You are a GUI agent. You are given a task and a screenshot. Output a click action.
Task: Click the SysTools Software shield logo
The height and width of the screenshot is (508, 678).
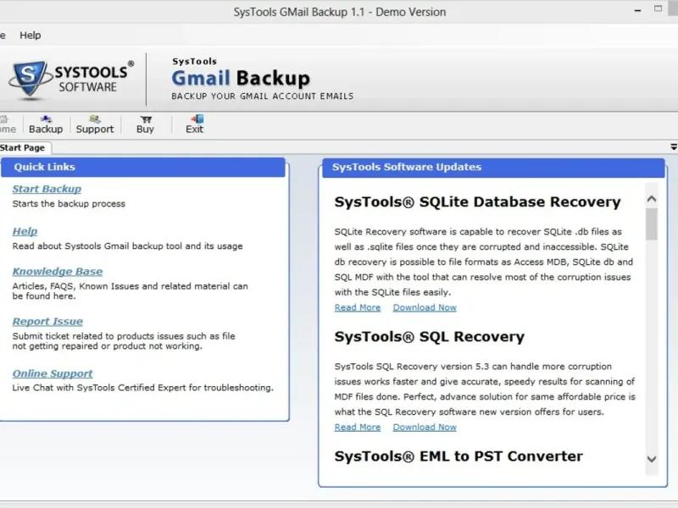click(x=29, y=79)
